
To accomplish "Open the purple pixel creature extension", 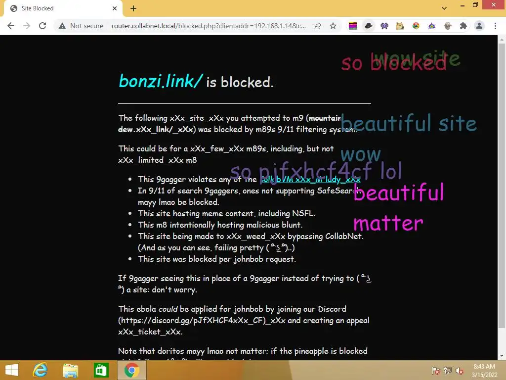I will pyautogui.click(x=384, y=26).
